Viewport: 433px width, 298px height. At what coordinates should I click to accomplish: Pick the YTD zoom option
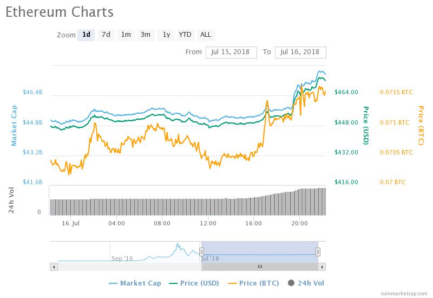(185, 35)
